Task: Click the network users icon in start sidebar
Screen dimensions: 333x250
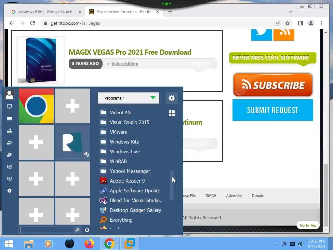Action: [9, 131]
